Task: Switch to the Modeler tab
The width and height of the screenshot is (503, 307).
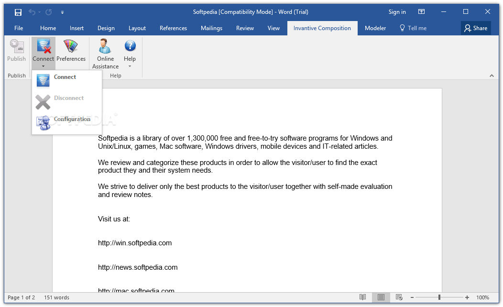Action: [x=375, y=28]
